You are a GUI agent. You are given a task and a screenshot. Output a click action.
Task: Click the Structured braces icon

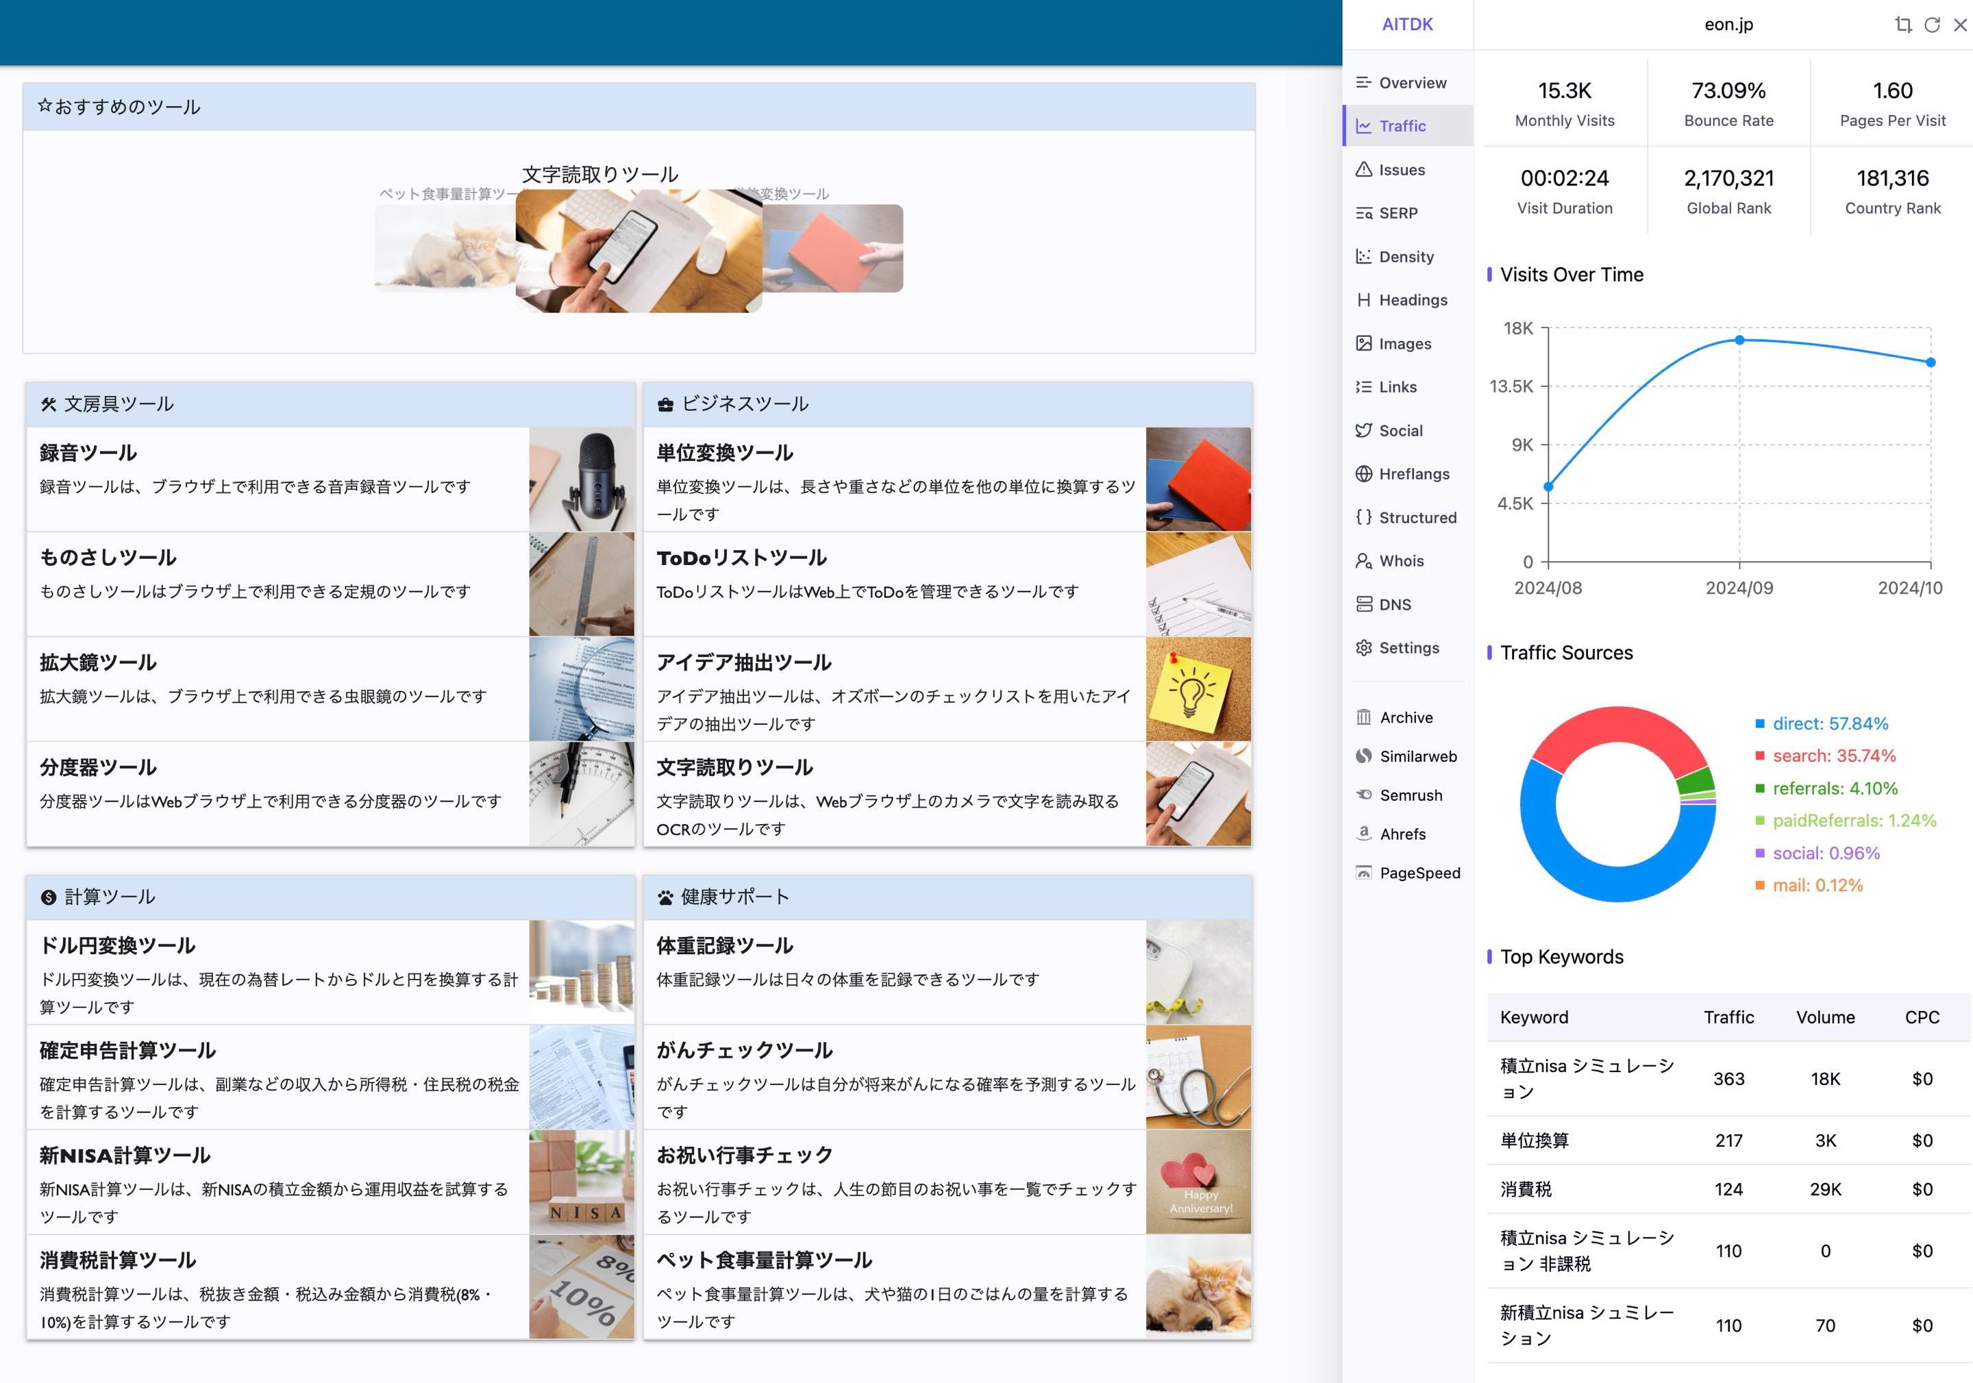coord(1364,517)
